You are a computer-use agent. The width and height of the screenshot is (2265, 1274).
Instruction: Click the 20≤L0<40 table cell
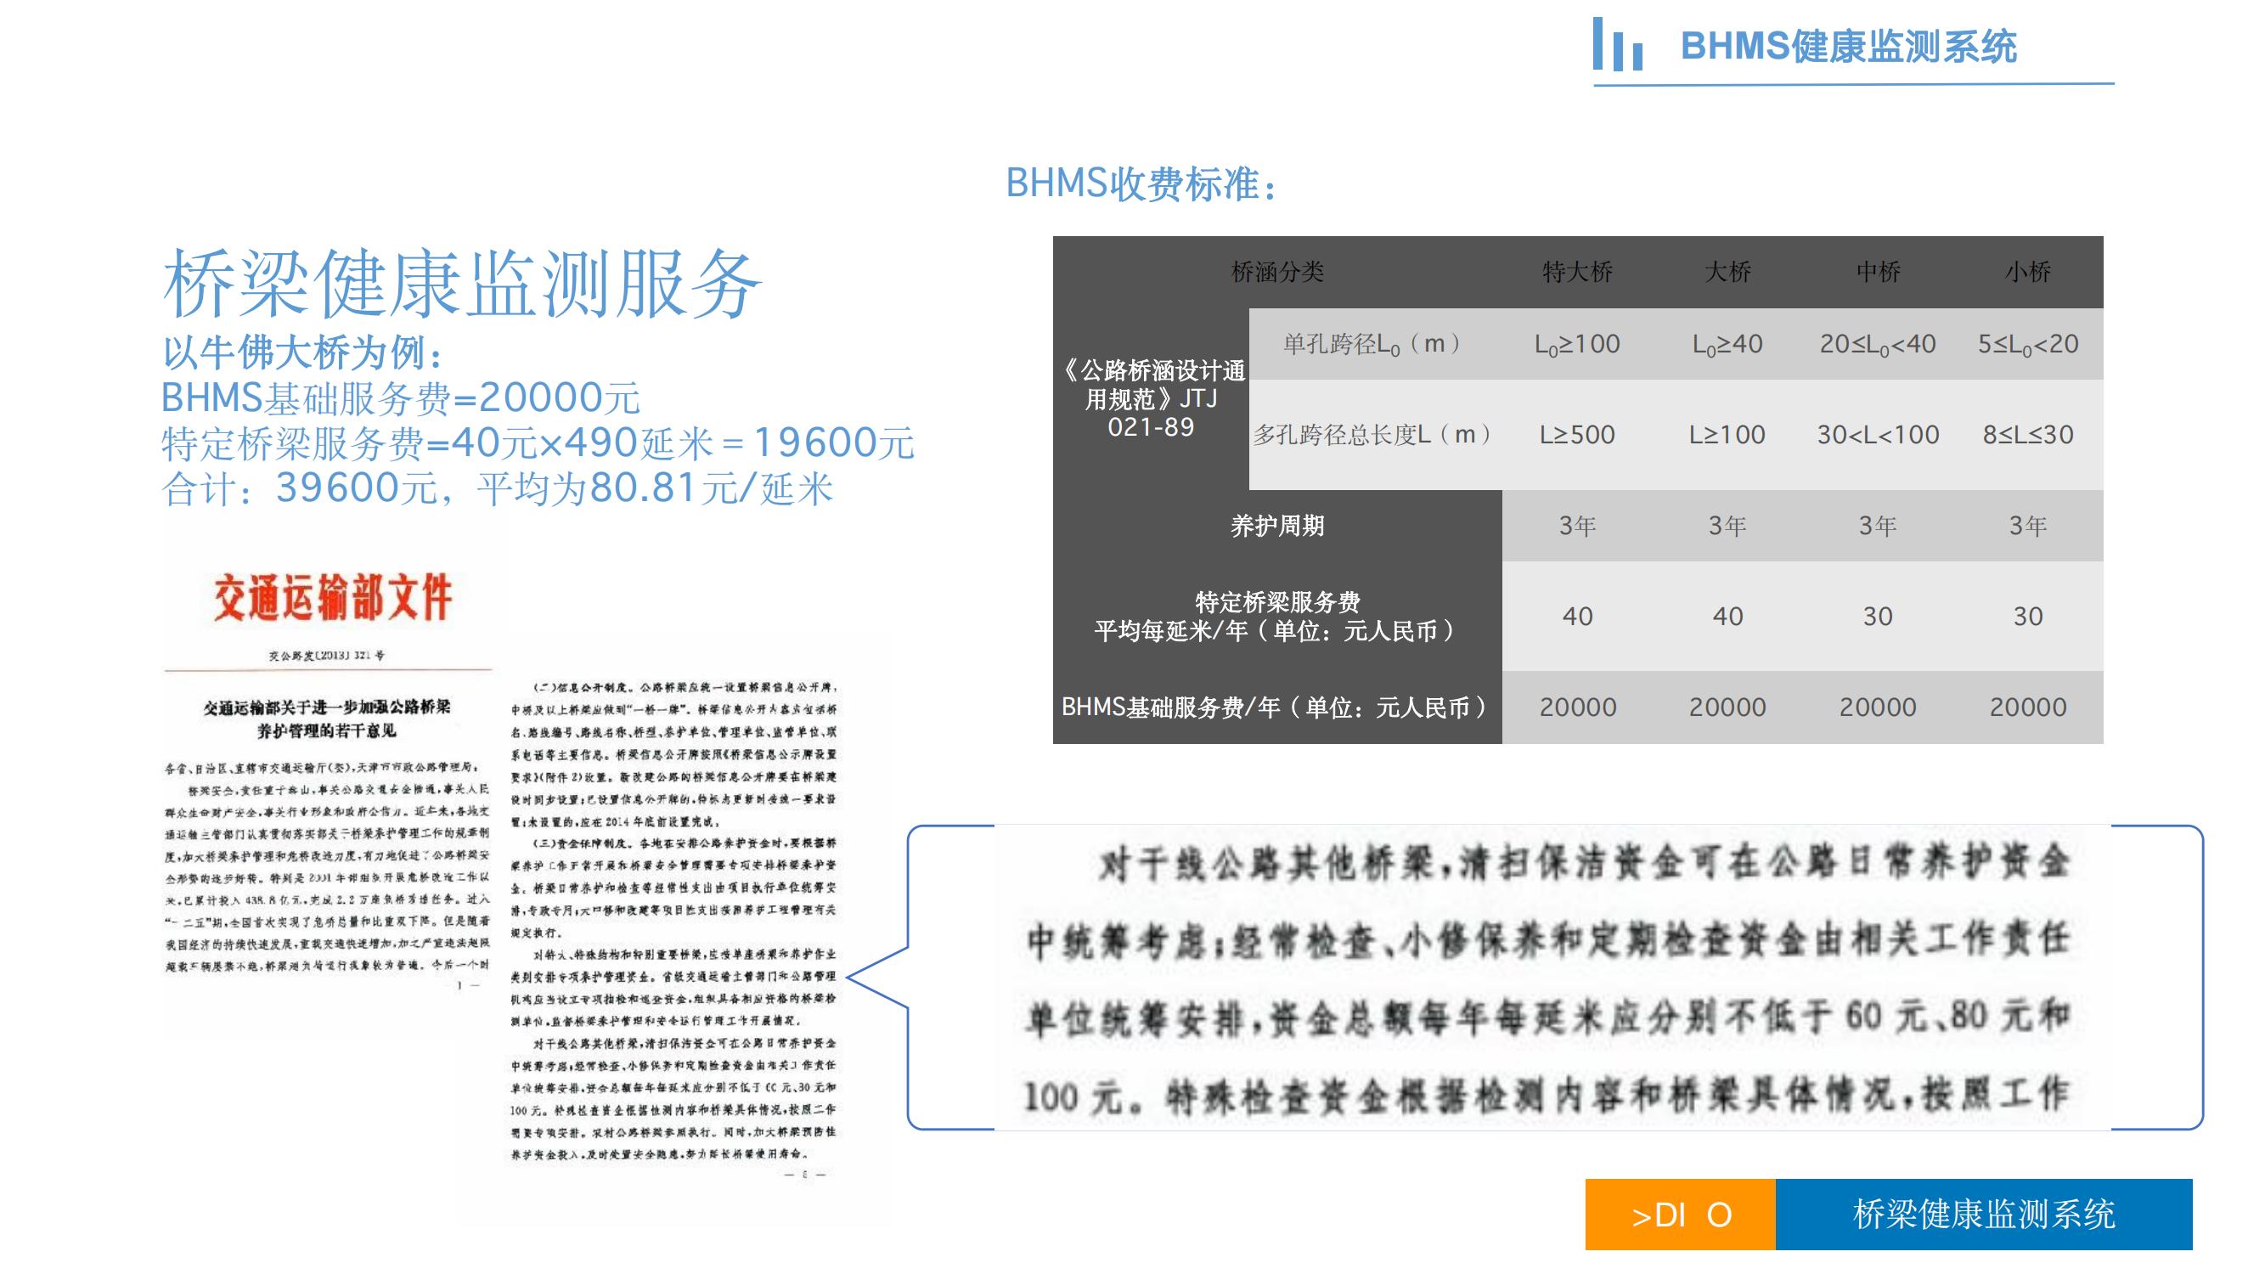(1877, 344)
